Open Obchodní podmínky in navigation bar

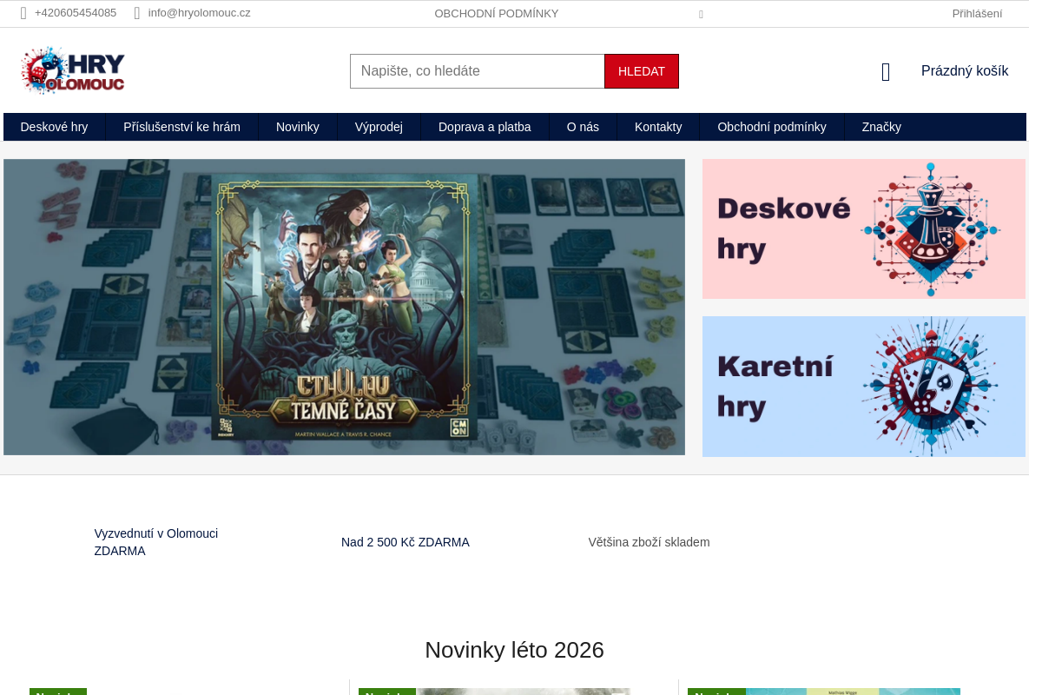(x=772, y=127)
